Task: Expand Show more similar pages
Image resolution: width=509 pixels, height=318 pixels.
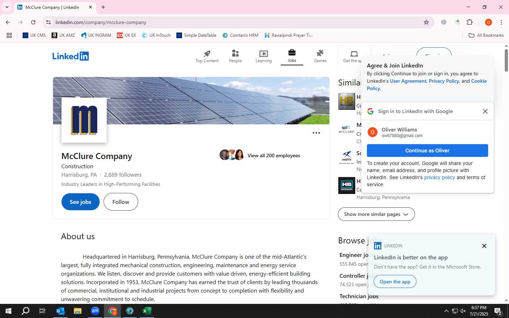Action: click(x=376, y=214)
